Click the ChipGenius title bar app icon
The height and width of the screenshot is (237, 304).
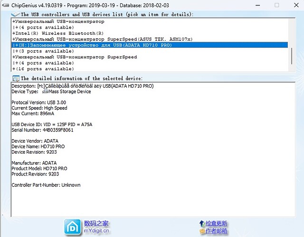coord(5,5)
